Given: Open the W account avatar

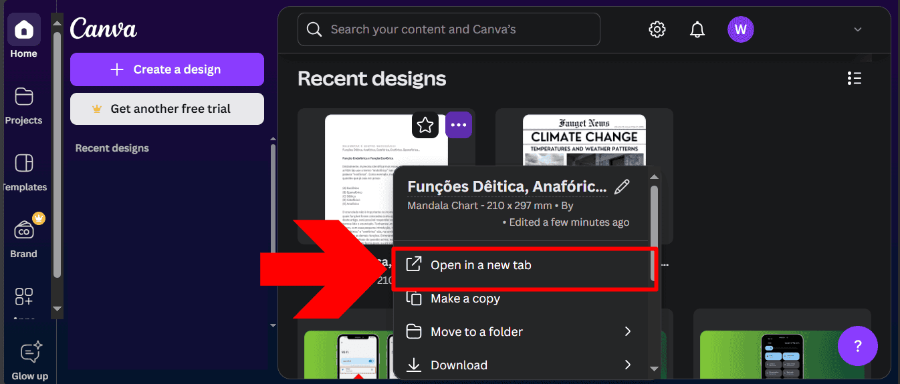Looking at the screenshot, I should 740,29.
